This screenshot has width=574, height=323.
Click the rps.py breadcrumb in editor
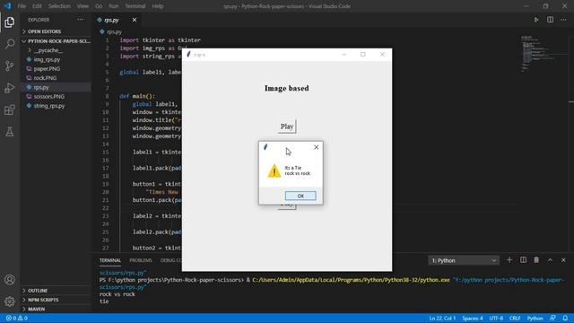[111, 32]
